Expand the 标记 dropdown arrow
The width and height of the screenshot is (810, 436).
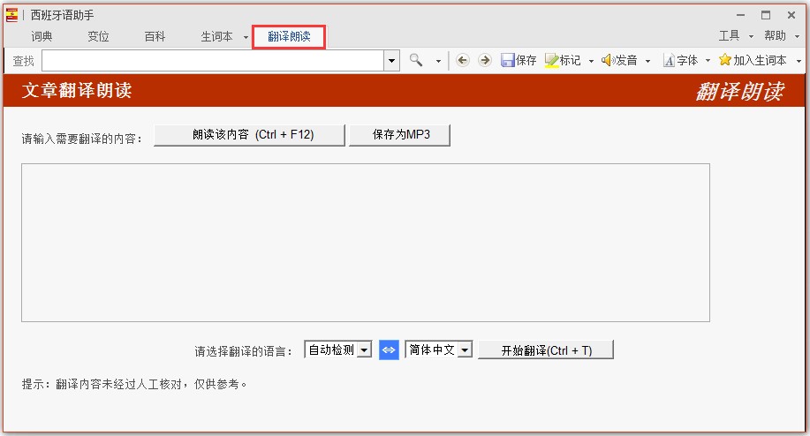(591, 61)
